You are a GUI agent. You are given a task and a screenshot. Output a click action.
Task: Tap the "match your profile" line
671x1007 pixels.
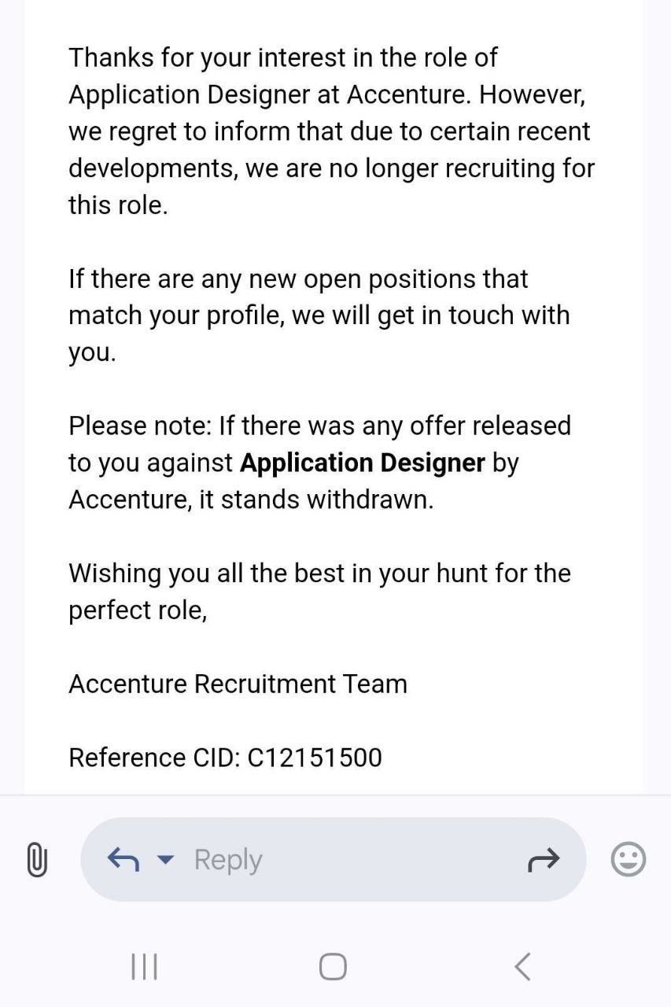319,315
